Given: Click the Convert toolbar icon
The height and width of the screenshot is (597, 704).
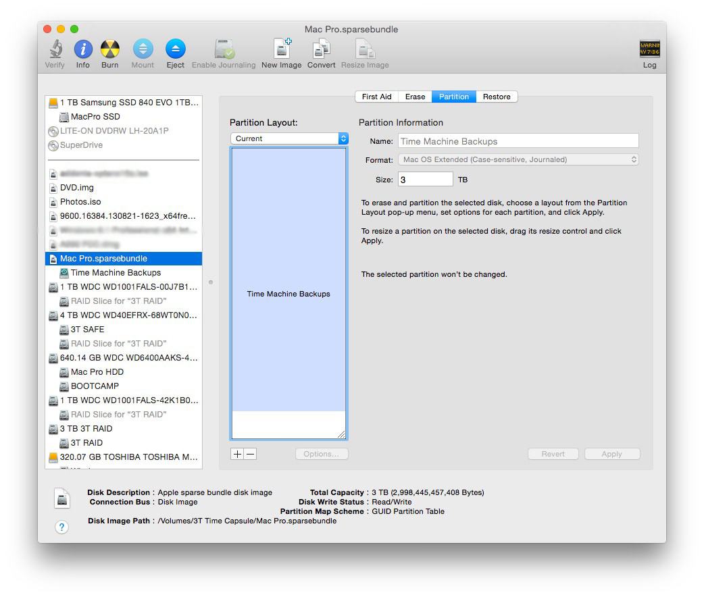Looking at the screenshot, I should coord(322,49).
